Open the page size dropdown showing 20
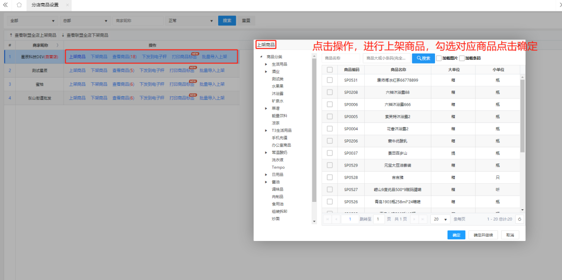Viewport: 562px width, 280px height. pyautogui.click(x=440, y=219)
